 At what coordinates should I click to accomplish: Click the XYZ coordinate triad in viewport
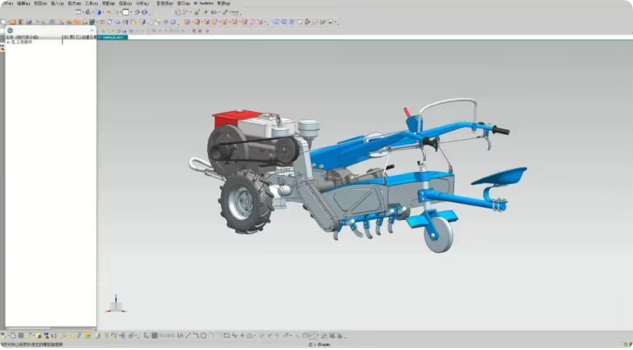point(115,304)
